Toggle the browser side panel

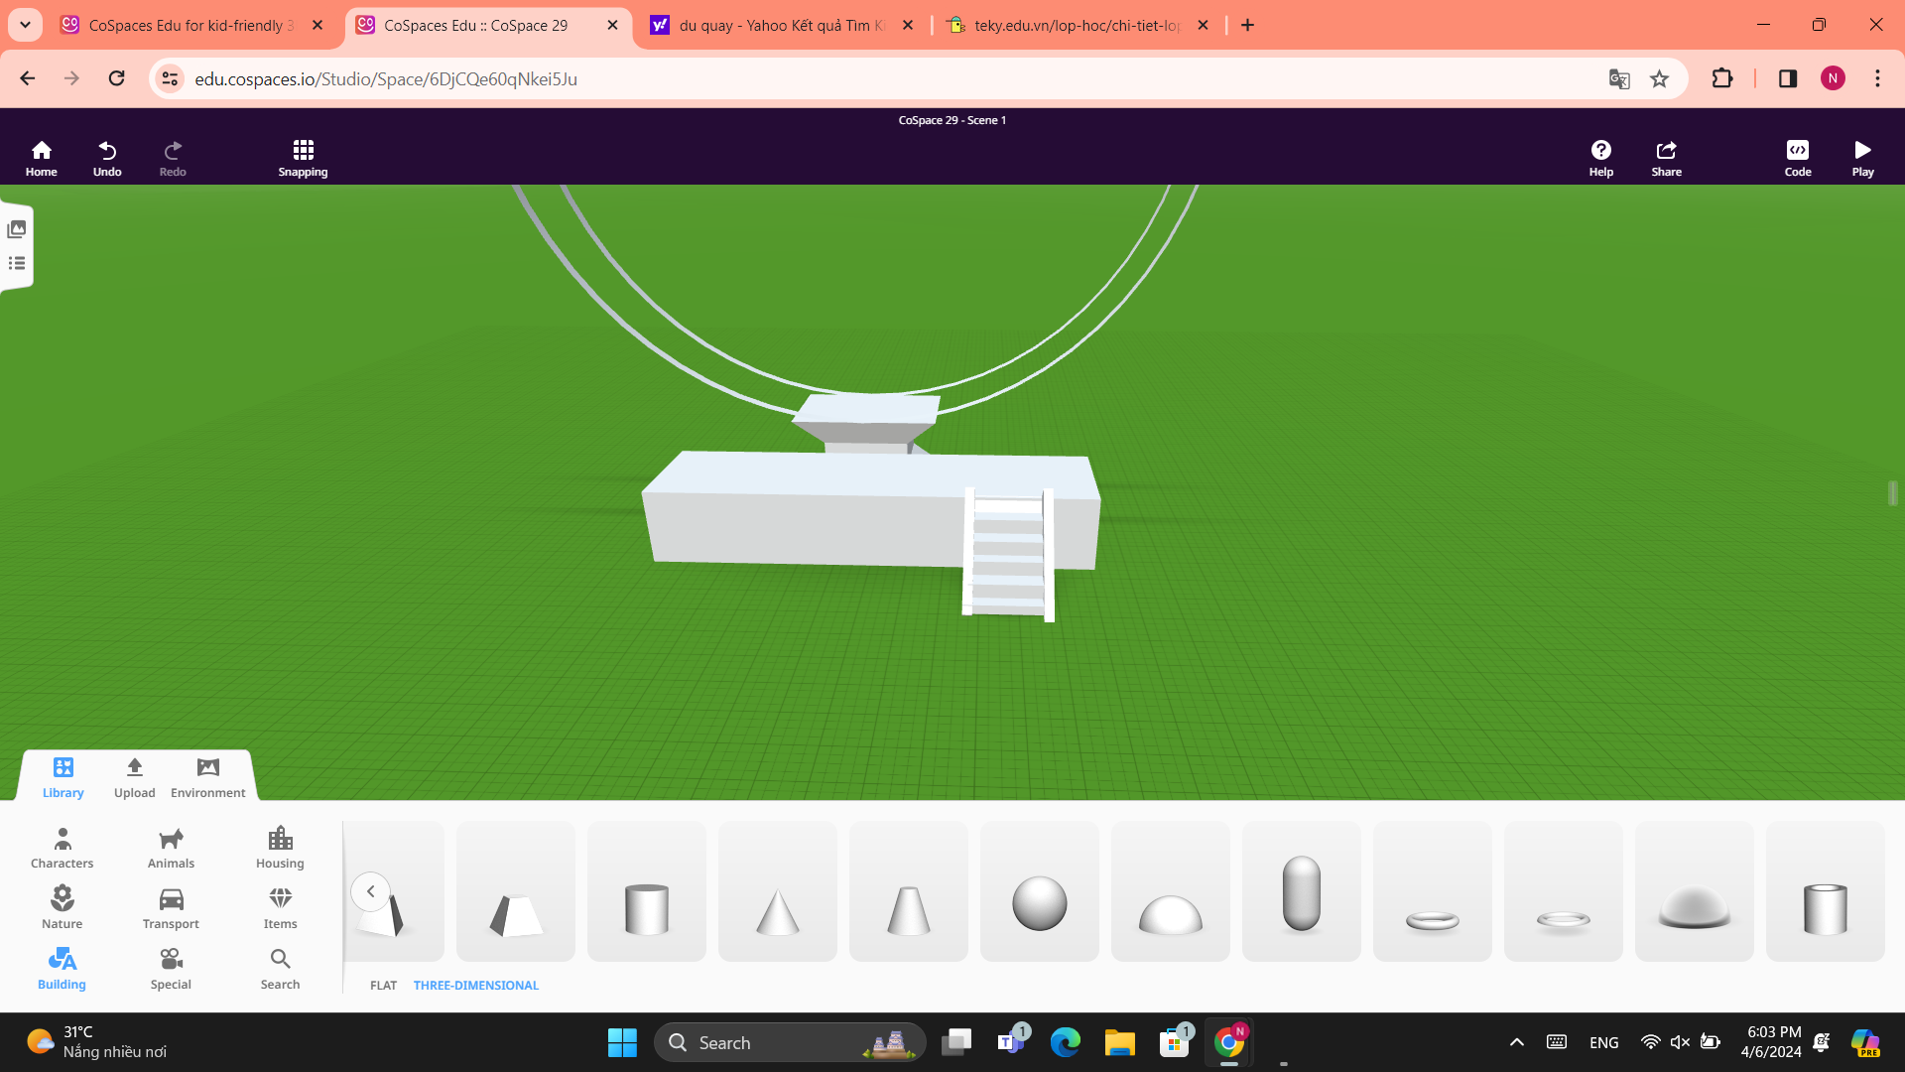click(x=1788, y=78)
